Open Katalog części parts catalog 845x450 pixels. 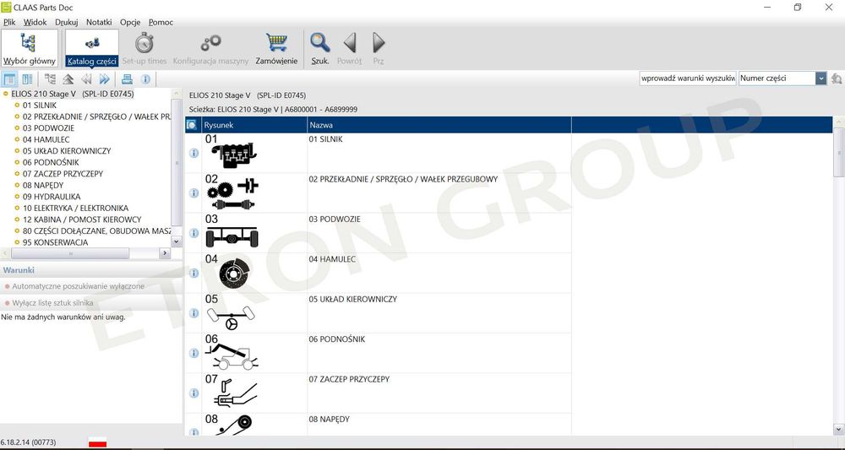click(91, 48)
